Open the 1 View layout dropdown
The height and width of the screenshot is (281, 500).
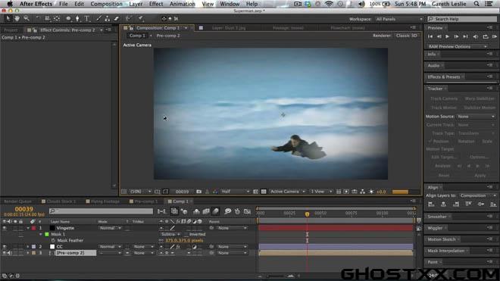pos(321,192)
